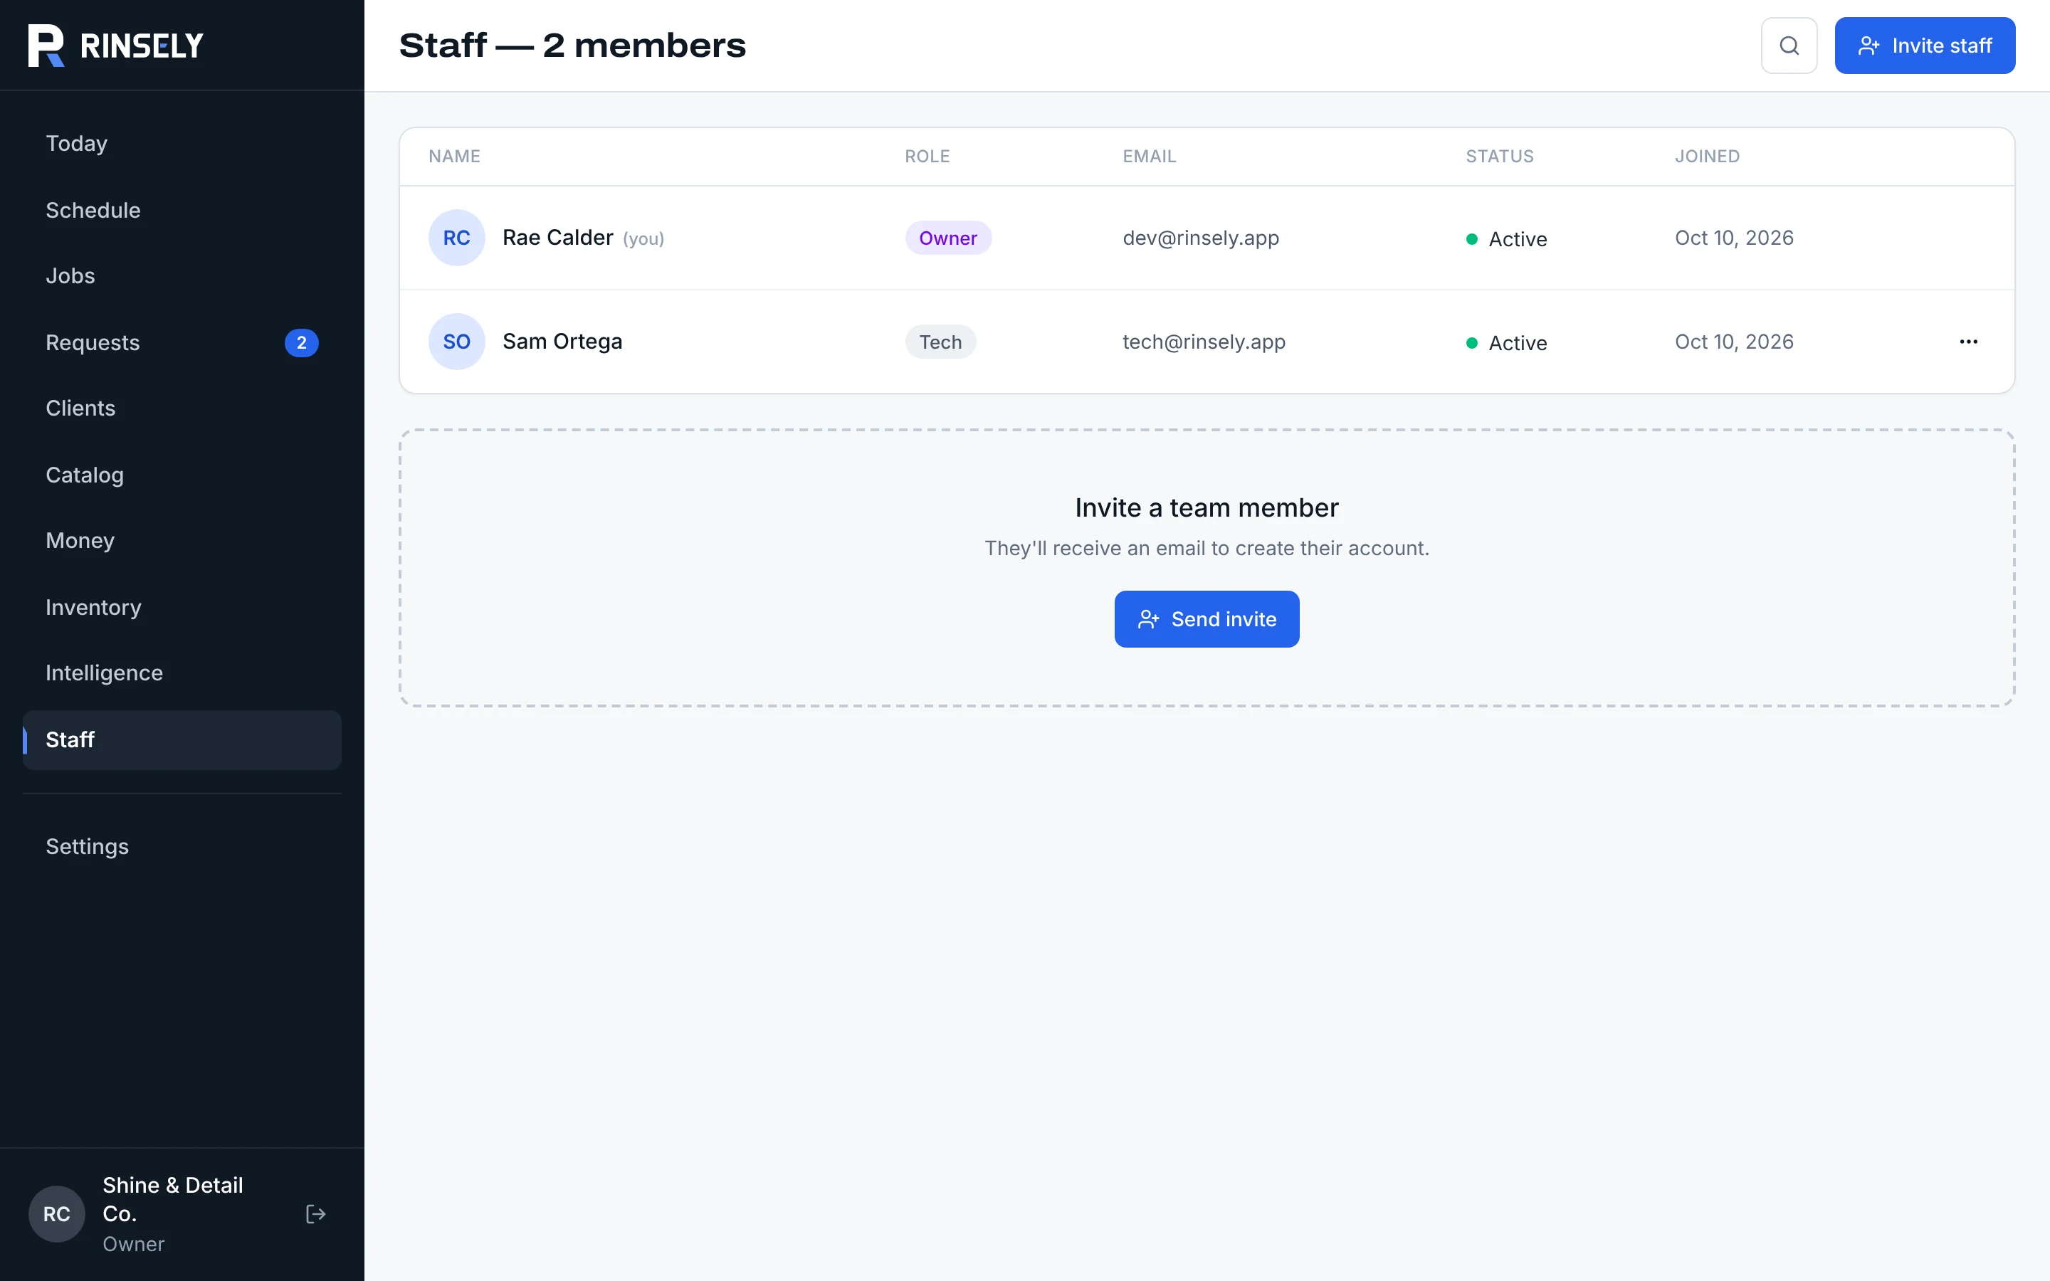Screen dimensions: 2050x1281
Task: Select the Staff nav item
Action: coord(182,739)
